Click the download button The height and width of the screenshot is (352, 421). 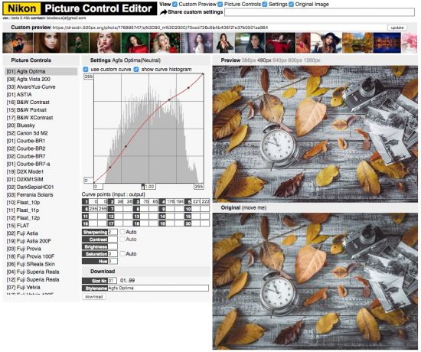94,297
